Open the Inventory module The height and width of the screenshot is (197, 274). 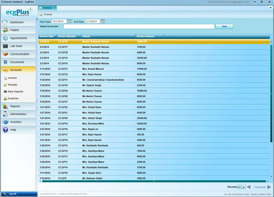click(x=16, y=122)
